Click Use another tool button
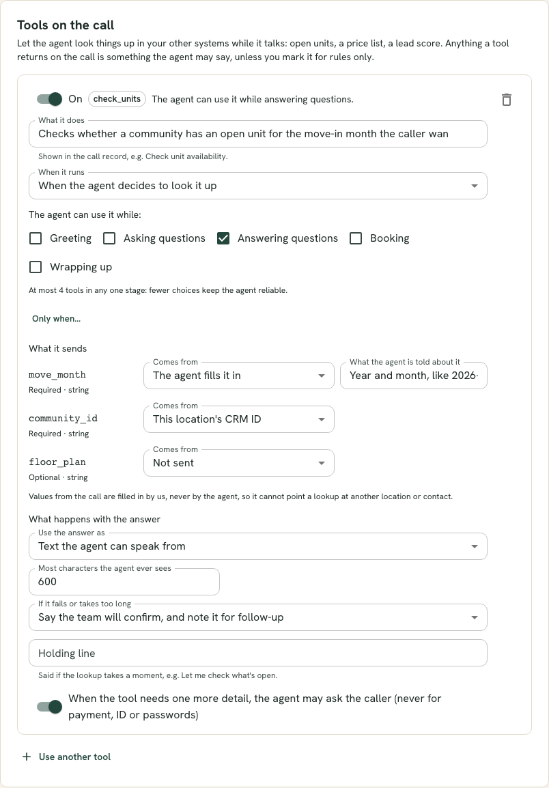Viewport: 549px width, 788px height. tap(66, 757)
